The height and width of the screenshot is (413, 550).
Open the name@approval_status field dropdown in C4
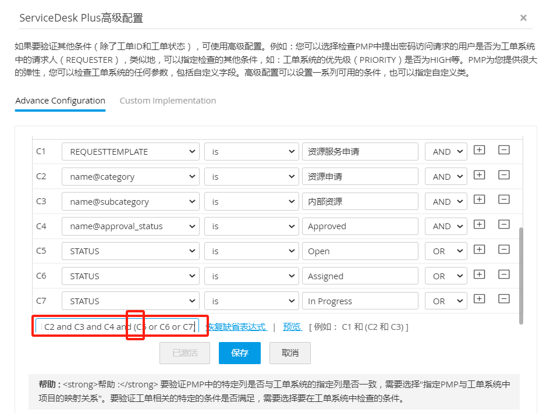pyautogui.click(x=130, y=226)
